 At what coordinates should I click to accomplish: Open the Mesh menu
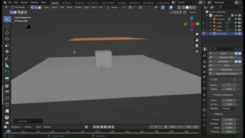(x=69, y=7)
